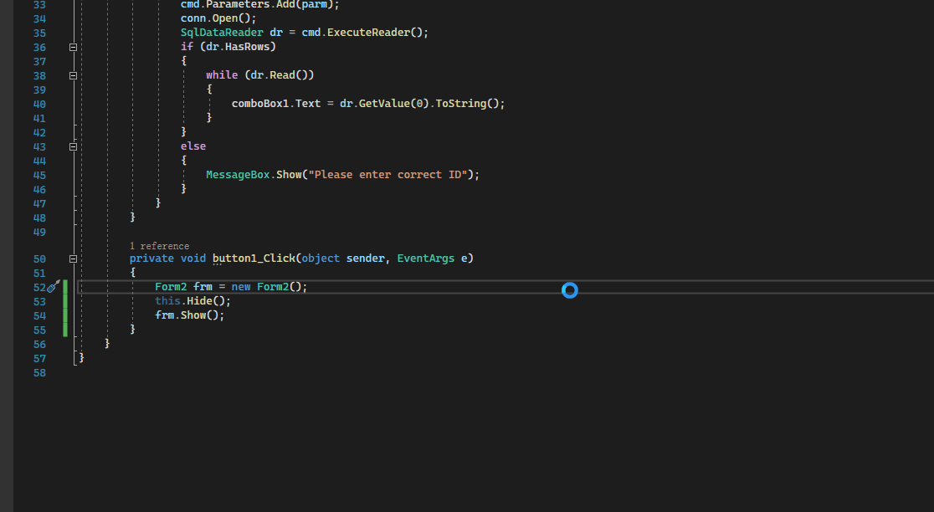Viewport: 934px width, 512px height.
Task: Click frm.Show() statement on line 54
Action: (189, 315)
